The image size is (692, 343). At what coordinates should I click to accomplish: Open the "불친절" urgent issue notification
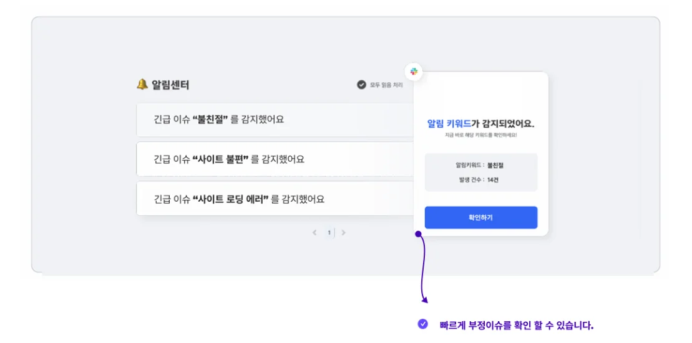point(275,120)
